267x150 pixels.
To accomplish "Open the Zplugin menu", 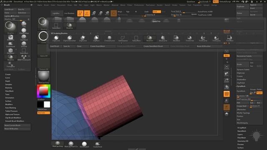I will 206,5.
